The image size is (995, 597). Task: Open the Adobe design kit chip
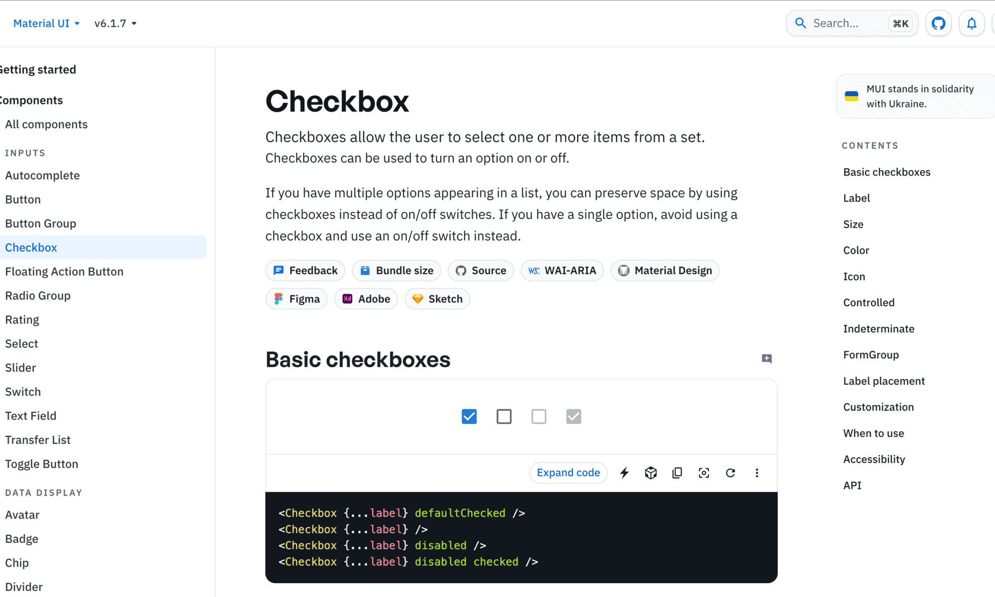[x=366, y=299]
